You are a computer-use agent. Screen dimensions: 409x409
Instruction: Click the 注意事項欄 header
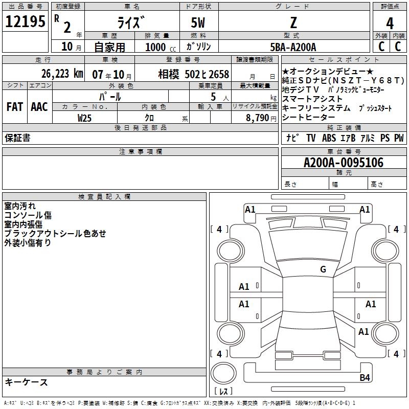(140, 151)
